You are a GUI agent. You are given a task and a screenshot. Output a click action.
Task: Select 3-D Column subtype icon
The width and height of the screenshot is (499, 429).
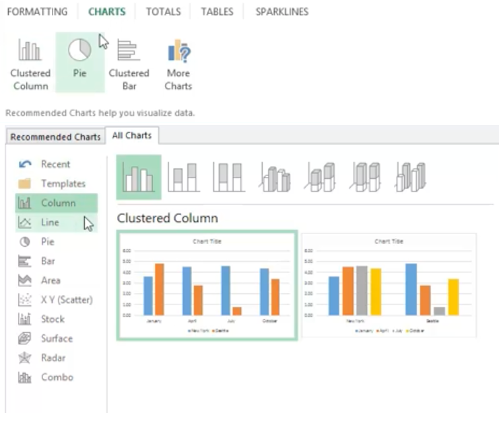pyautogui.click(x=411, y=178)
